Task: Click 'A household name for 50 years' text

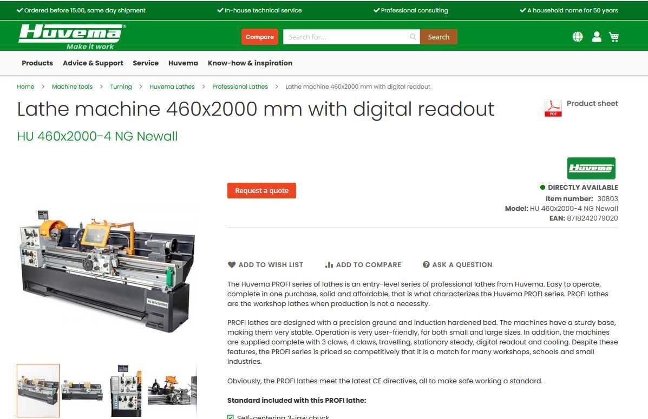Action: point(572,10)
